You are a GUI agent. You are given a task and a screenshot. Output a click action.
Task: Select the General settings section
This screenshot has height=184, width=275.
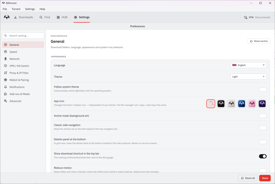[x=23, y=45]
